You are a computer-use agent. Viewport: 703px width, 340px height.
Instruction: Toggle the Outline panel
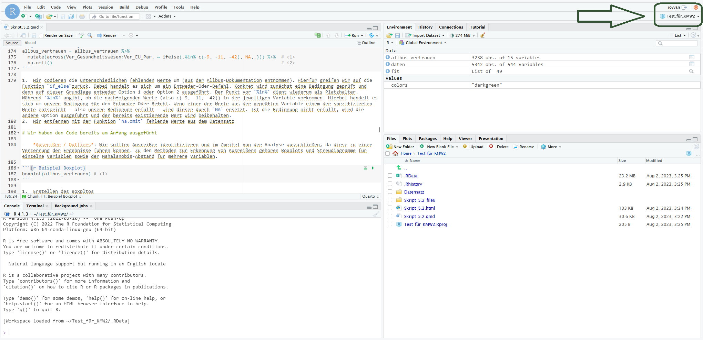click(x=366, y=43)
